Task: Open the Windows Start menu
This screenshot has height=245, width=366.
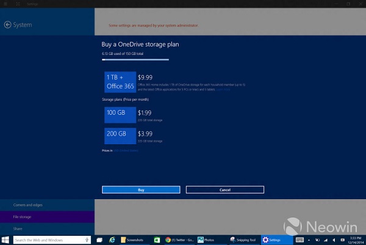Action: click(5, 240)
